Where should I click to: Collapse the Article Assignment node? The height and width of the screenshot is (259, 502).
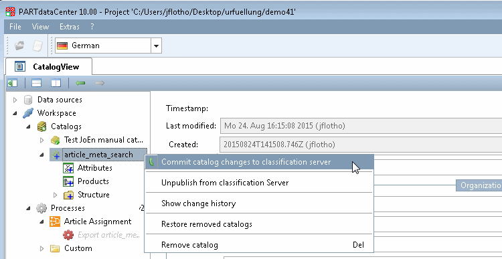41,222
